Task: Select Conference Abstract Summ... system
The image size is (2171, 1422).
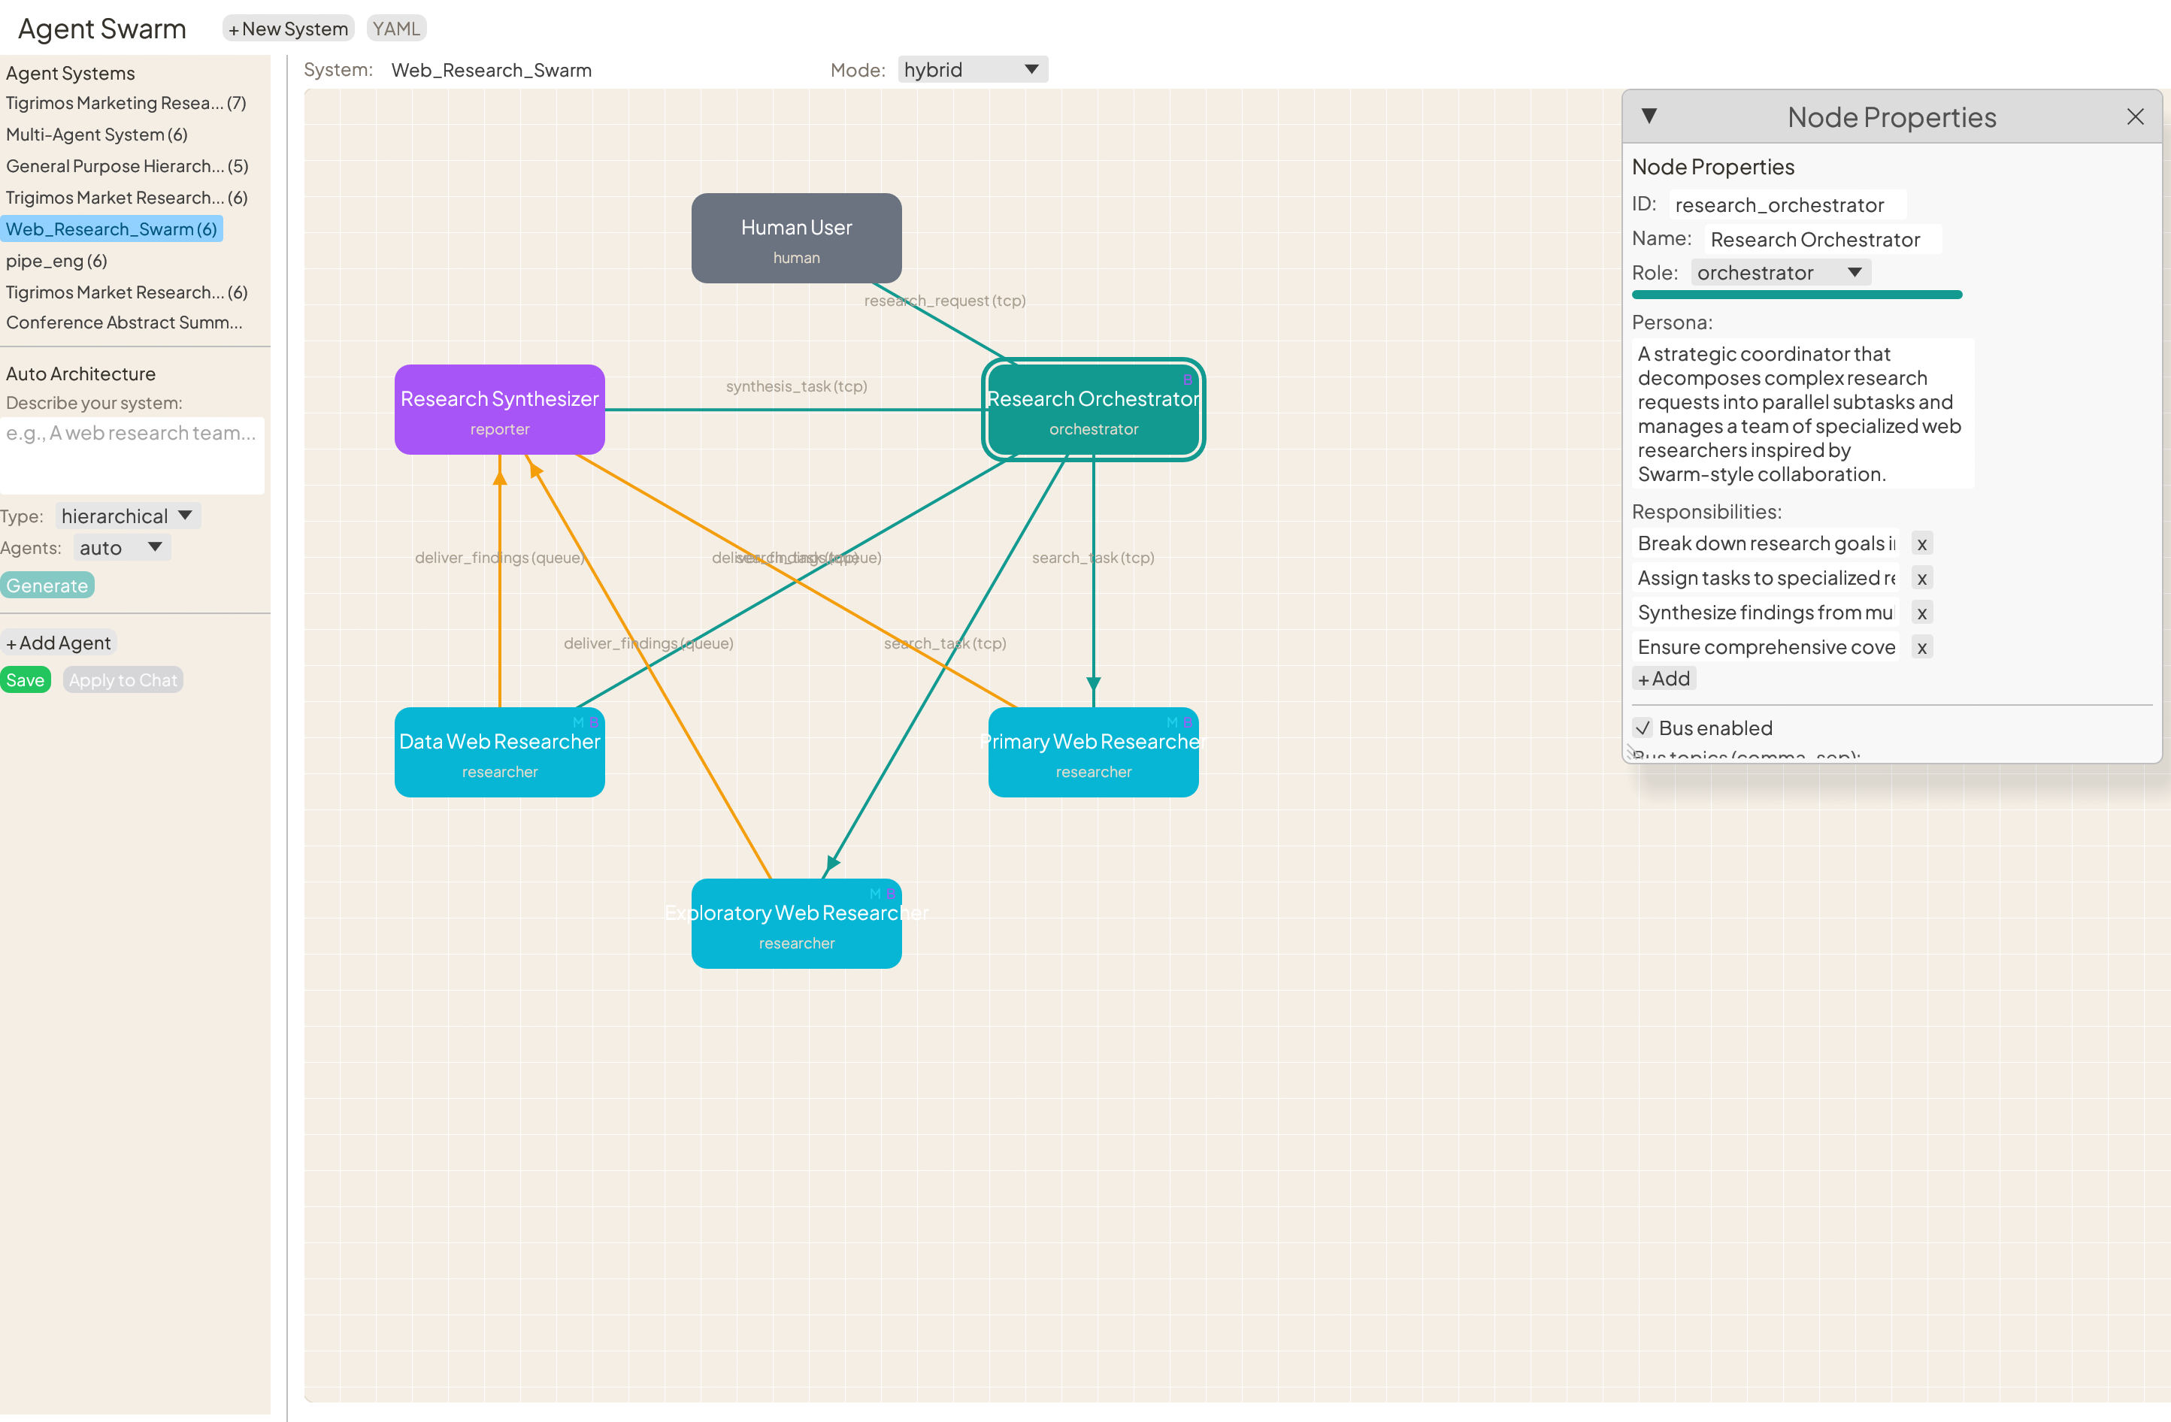Action: click(124, 322)
